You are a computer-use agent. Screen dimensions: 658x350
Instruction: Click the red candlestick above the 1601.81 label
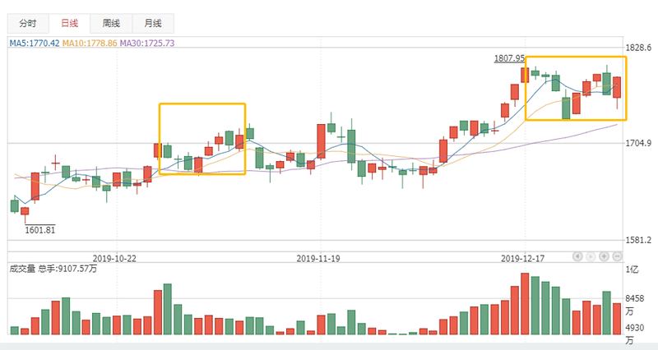[25, 211]
